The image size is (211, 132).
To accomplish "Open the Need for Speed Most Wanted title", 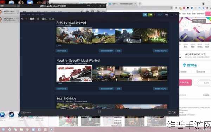I will tap(78, 61).
